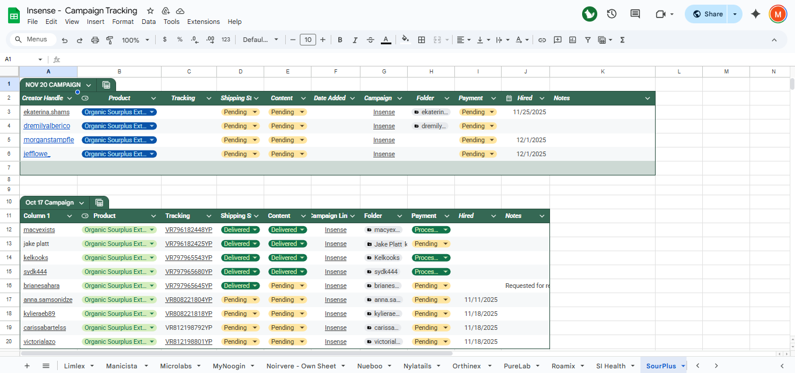The width and height of the screenshot is (795, 373).
Task: Open the dremilyalberico link
Action: 47,126
